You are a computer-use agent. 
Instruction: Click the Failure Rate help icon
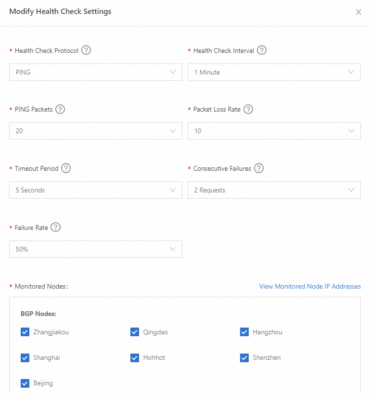56,228
